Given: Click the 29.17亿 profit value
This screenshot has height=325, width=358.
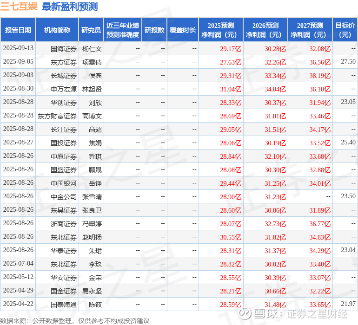Looking at the screenshot, I should [231, 49].
